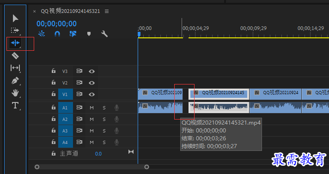This screenshot has height=174, width=329.
Task: Toggle A2 track targeting
Action: tap(66, 119)
